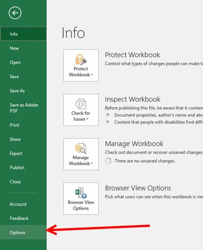
Task: Select Info in the backstage menu
Action: point(23,34)
